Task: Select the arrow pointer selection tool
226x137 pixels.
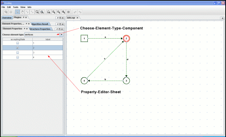Action: 17,12
